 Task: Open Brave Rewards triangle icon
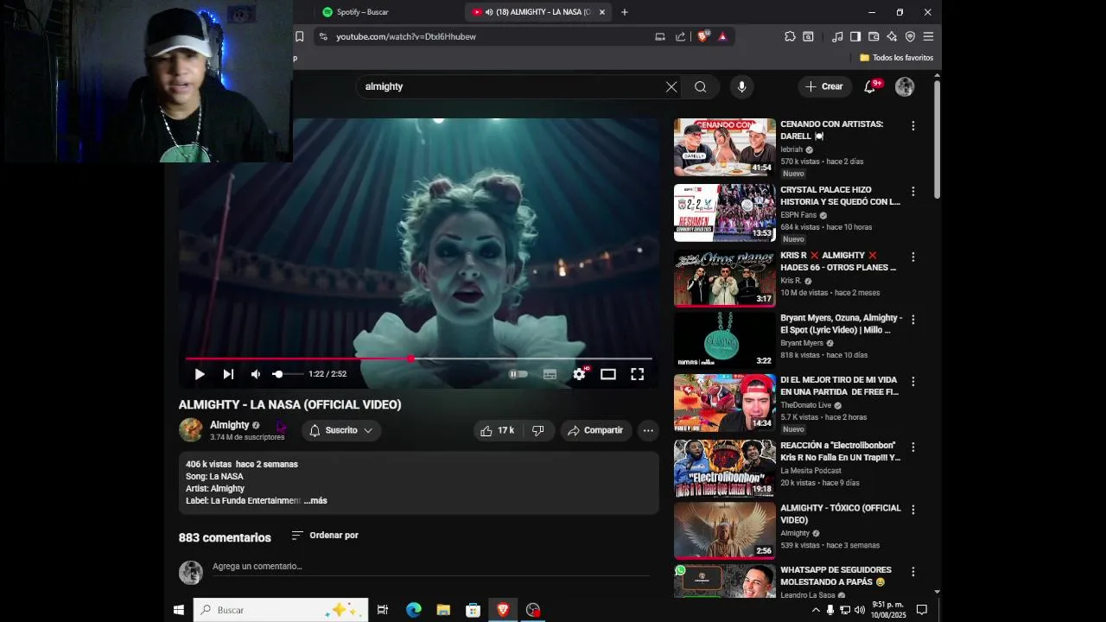[722, 36]
